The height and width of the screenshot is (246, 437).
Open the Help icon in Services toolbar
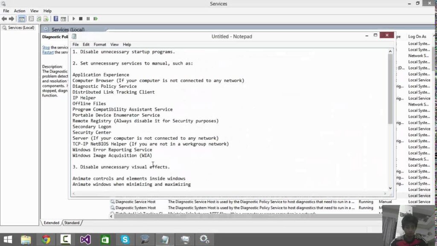[x=56, y=19]
